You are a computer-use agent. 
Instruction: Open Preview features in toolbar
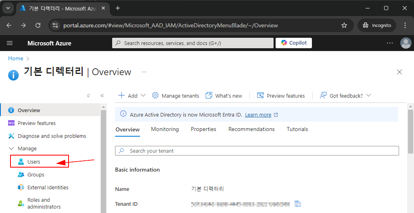(281, 96)
